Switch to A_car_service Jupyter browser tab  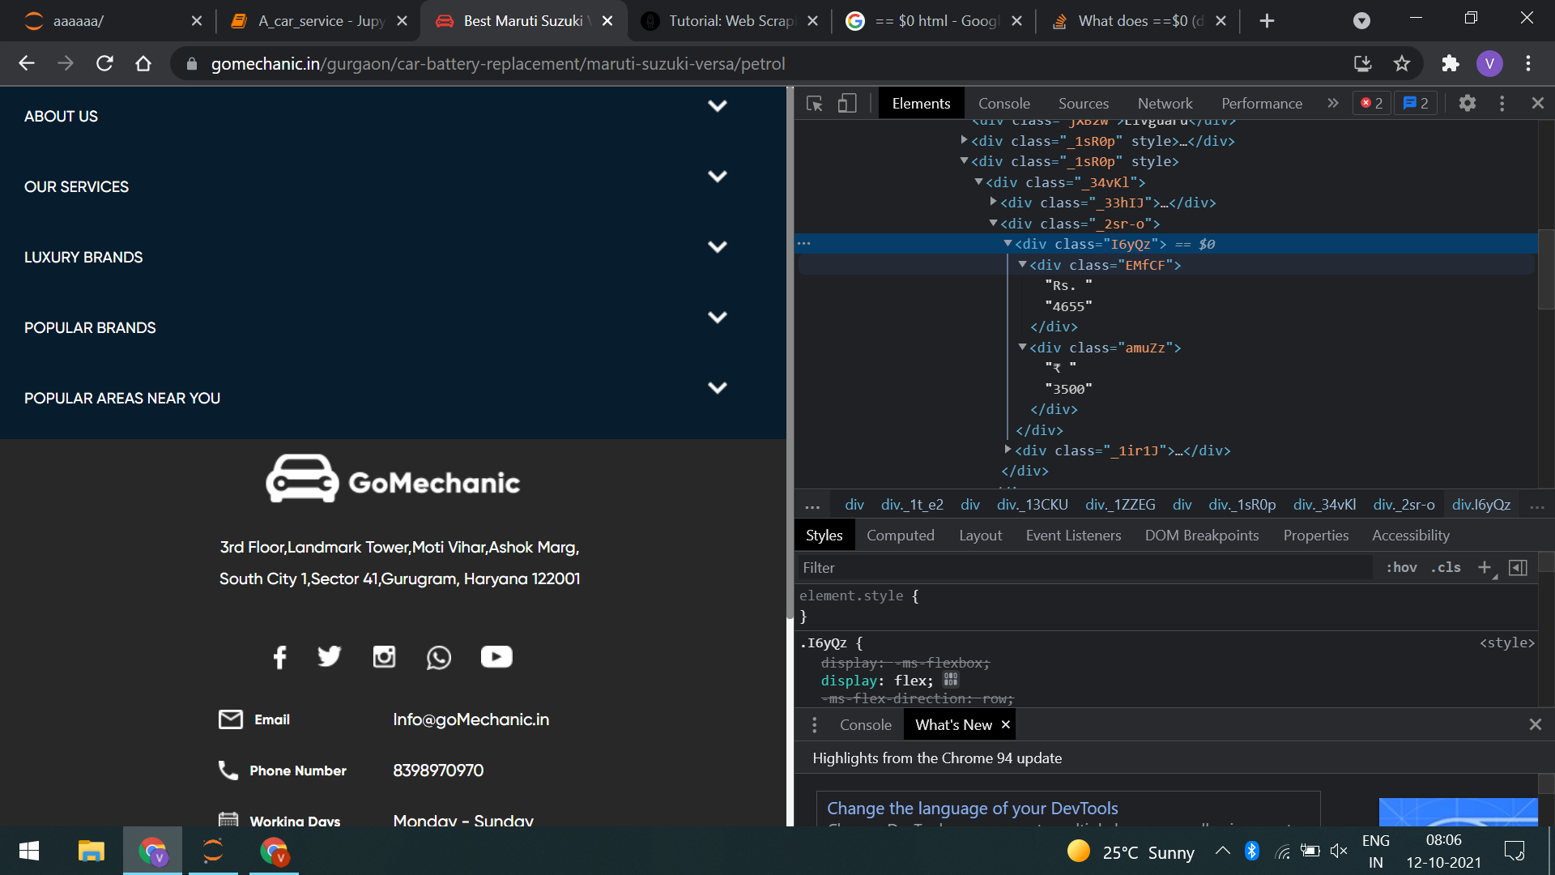317,21
